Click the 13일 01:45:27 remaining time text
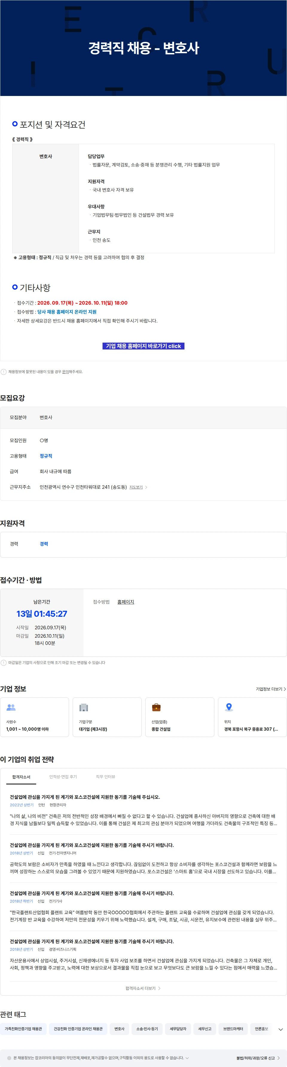 coord(42,614)
